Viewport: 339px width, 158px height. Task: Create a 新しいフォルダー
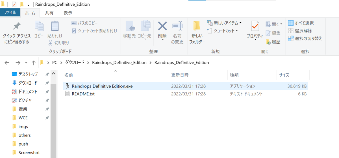pos(197,32)
